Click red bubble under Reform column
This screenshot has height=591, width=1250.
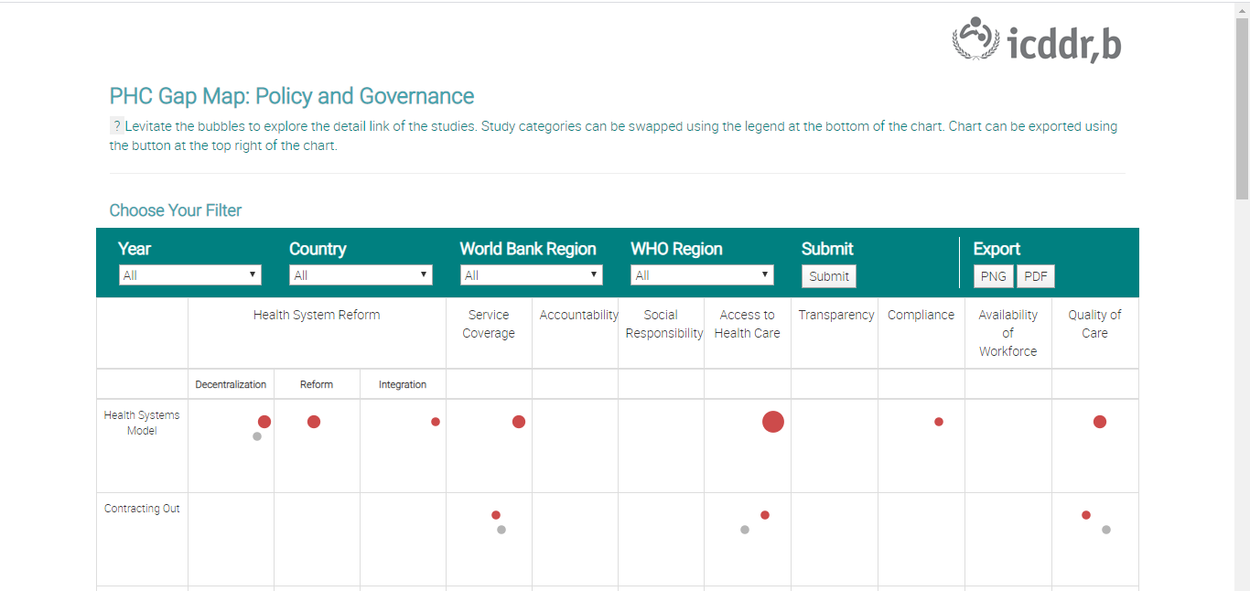pyautogui.click(x=314, y=422)
